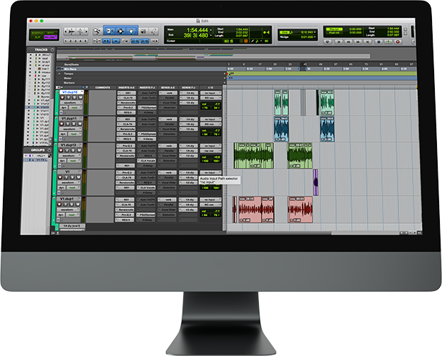Open Main counter format dropdown
The width and height of the screenshot is (442, 356).
[211, 30]
